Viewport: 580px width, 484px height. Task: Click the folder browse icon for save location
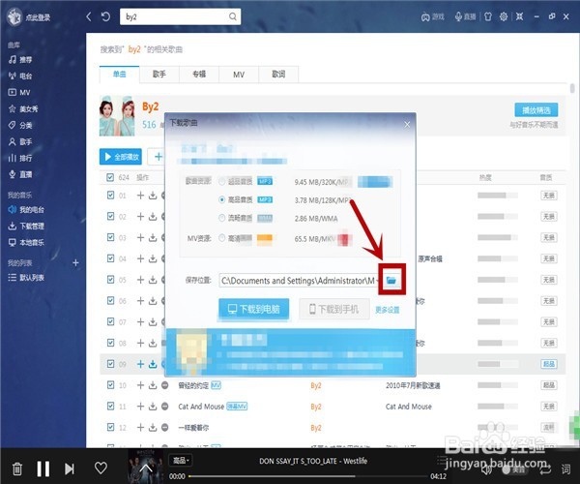point(391,280)
